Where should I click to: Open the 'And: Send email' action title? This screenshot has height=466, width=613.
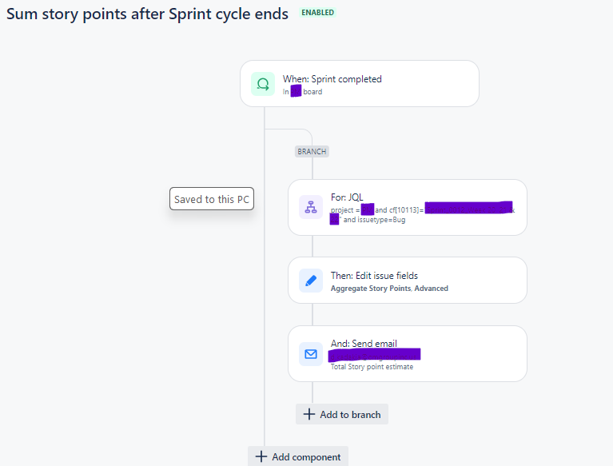[x=364, y=344]
